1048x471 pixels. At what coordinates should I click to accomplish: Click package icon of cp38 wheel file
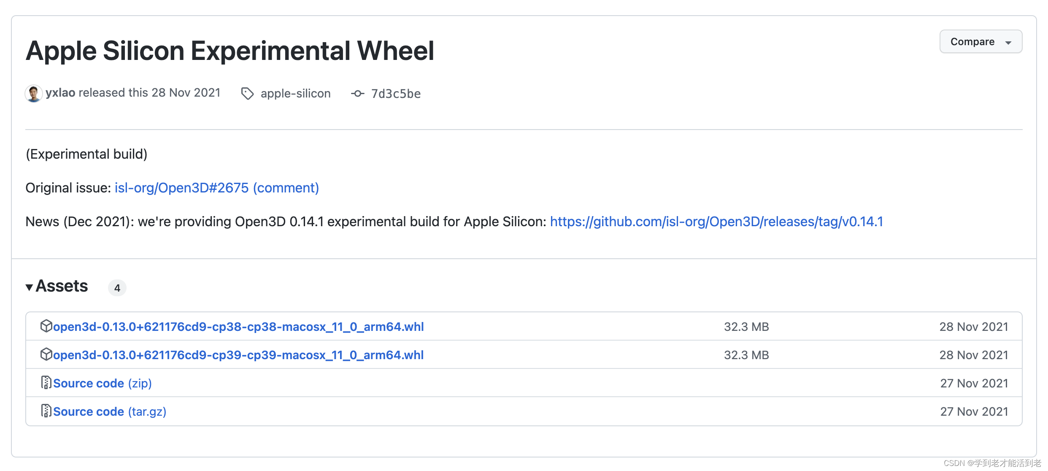point(46,326)
